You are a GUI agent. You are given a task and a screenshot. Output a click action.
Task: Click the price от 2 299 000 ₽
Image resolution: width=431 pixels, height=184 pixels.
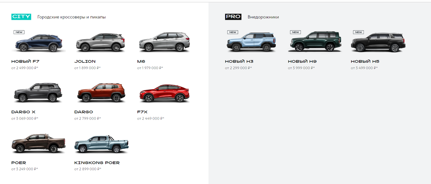pos(238,68)
